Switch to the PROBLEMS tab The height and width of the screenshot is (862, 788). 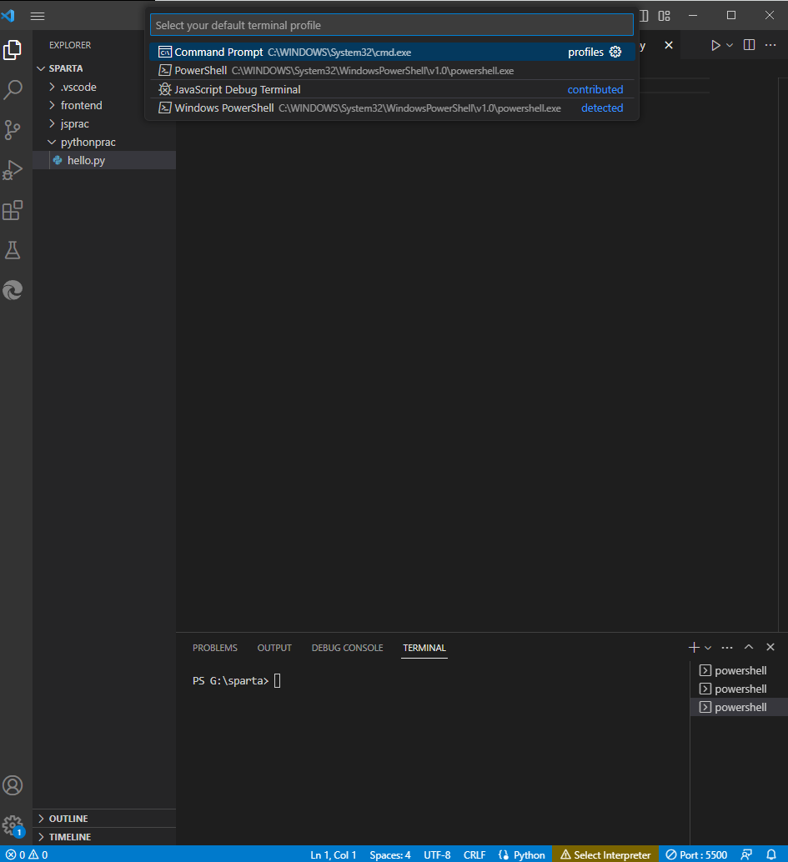click(x=215, y=648)
